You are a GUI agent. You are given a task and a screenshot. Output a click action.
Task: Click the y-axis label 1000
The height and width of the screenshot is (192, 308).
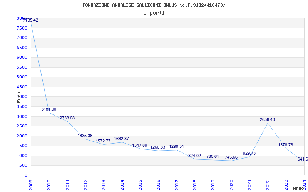[x=22, y=156]
